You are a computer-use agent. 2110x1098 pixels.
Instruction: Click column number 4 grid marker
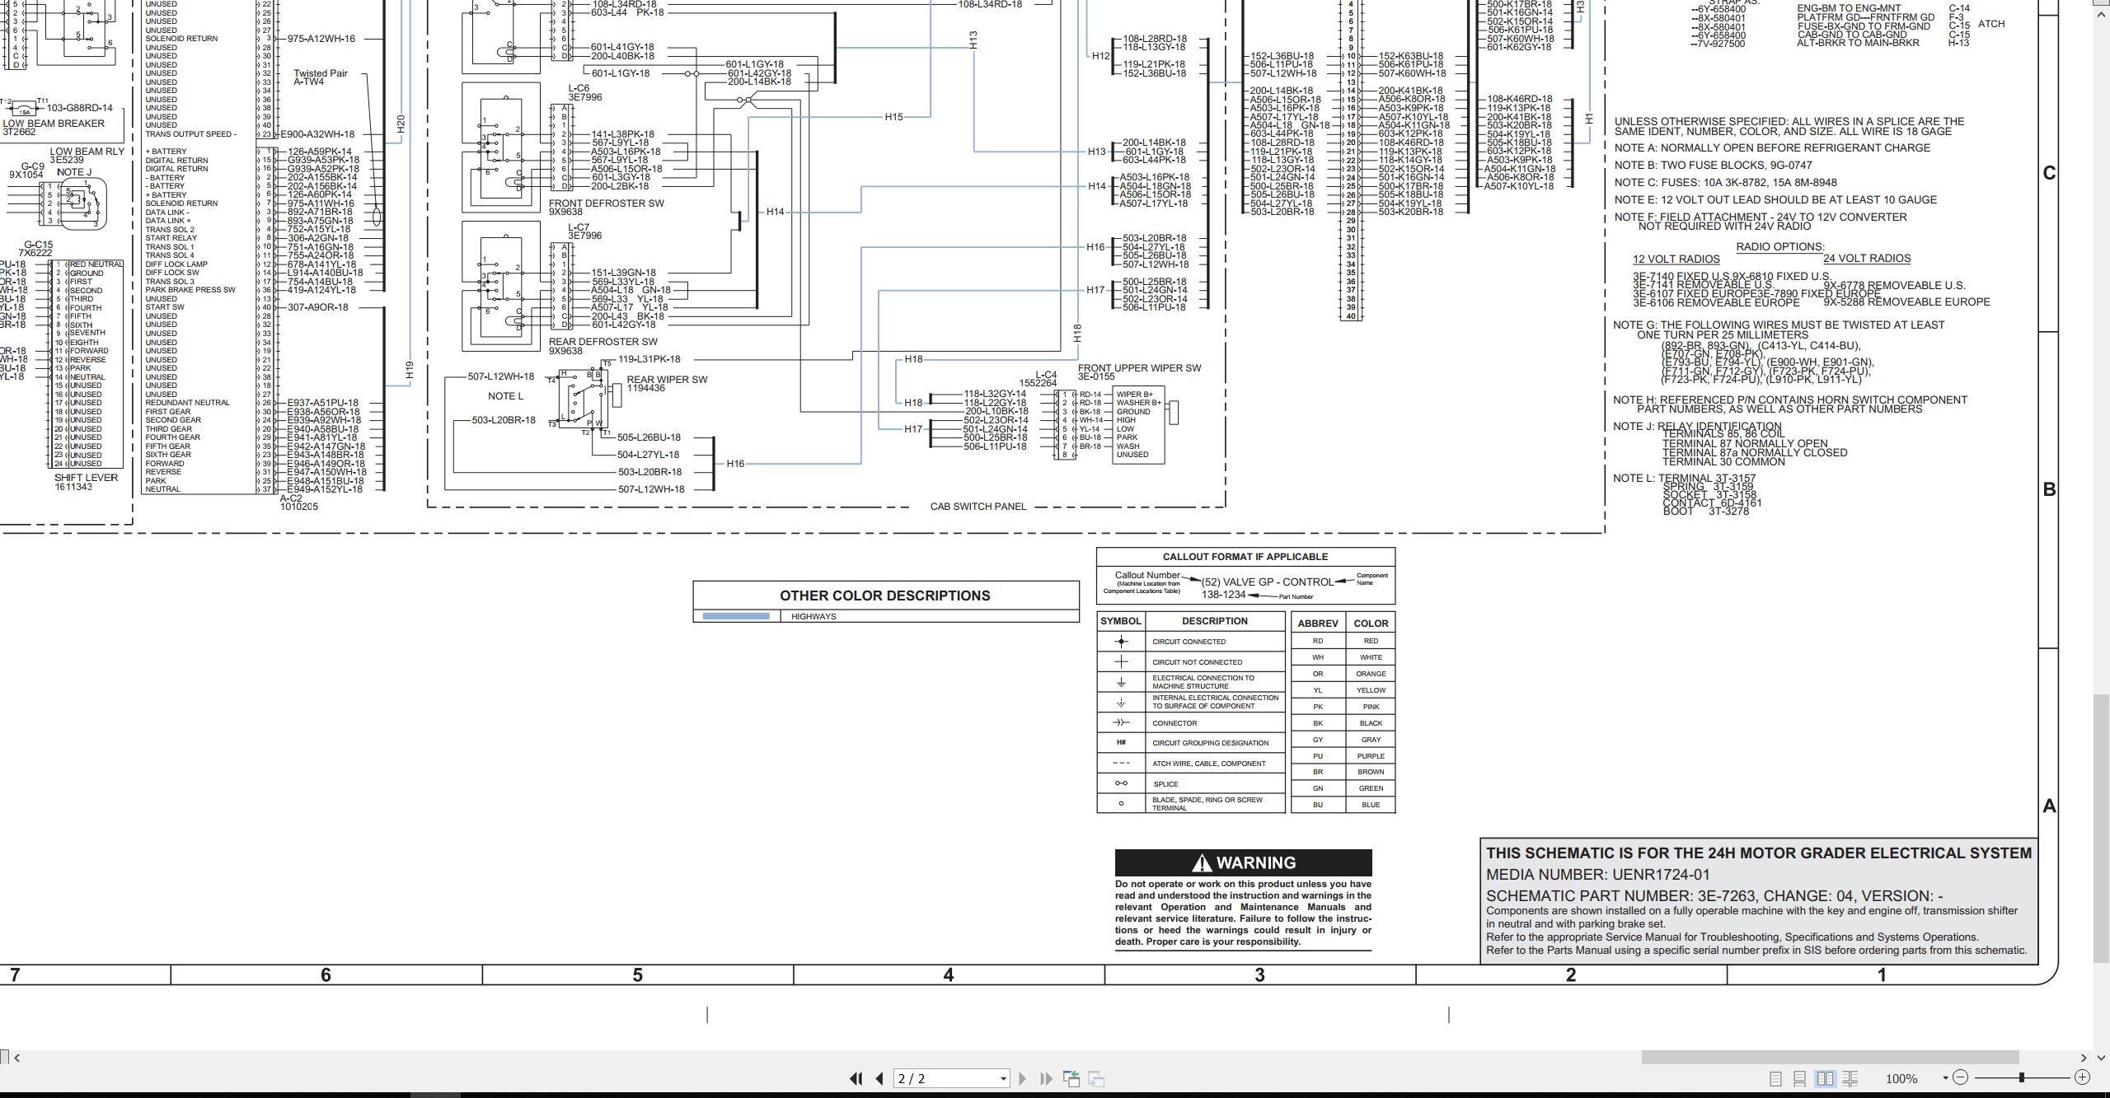click(x=949, y=975)
